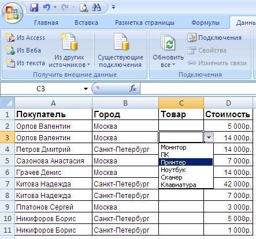Click into the formula bar
Image resolution: width=256 pixels, height=239 pixels.
(198, 89)
